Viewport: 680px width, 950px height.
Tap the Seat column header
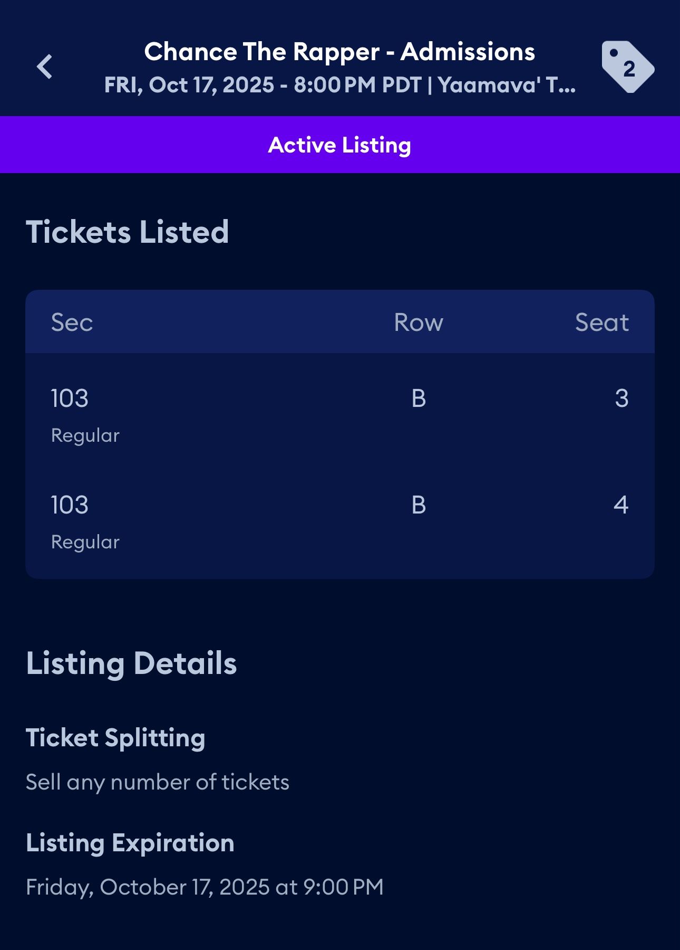pyautogui.click(x=601, y=322)
